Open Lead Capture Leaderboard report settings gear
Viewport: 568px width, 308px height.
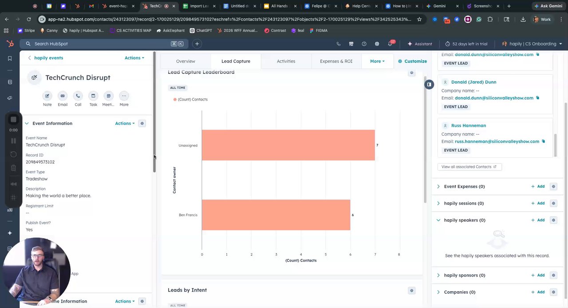[x=411, y=73]
